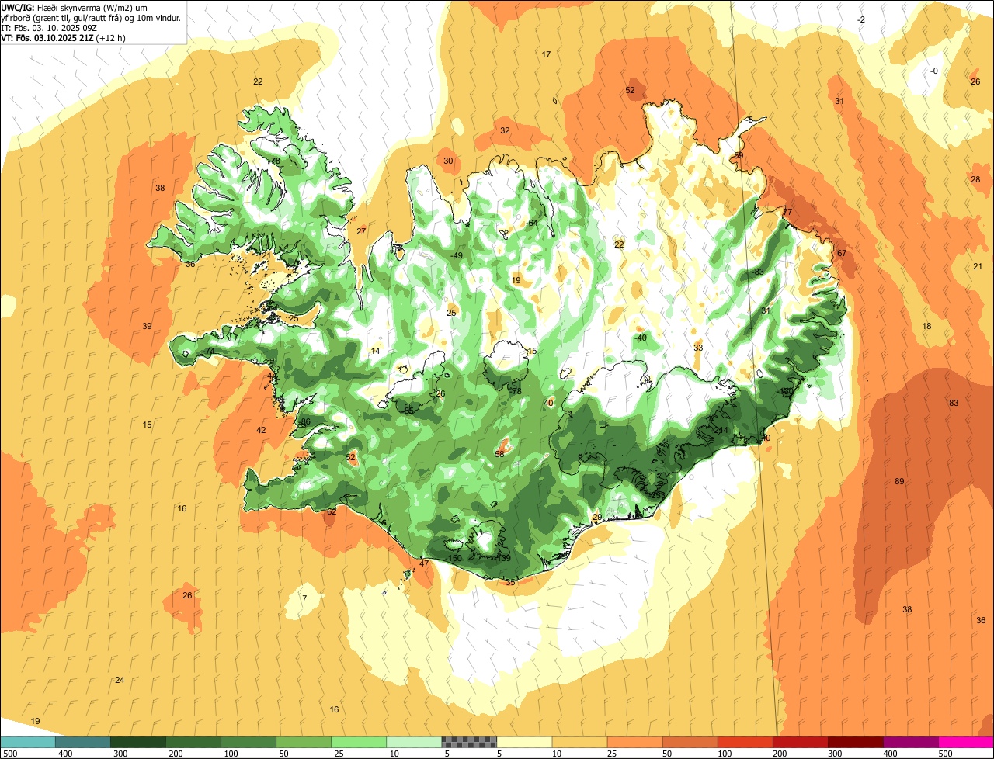This screenshot has height=759, width=994.
Task: Select the map value 17 north of Iceland
Action: pyautogui.click(x=546, y=54)
